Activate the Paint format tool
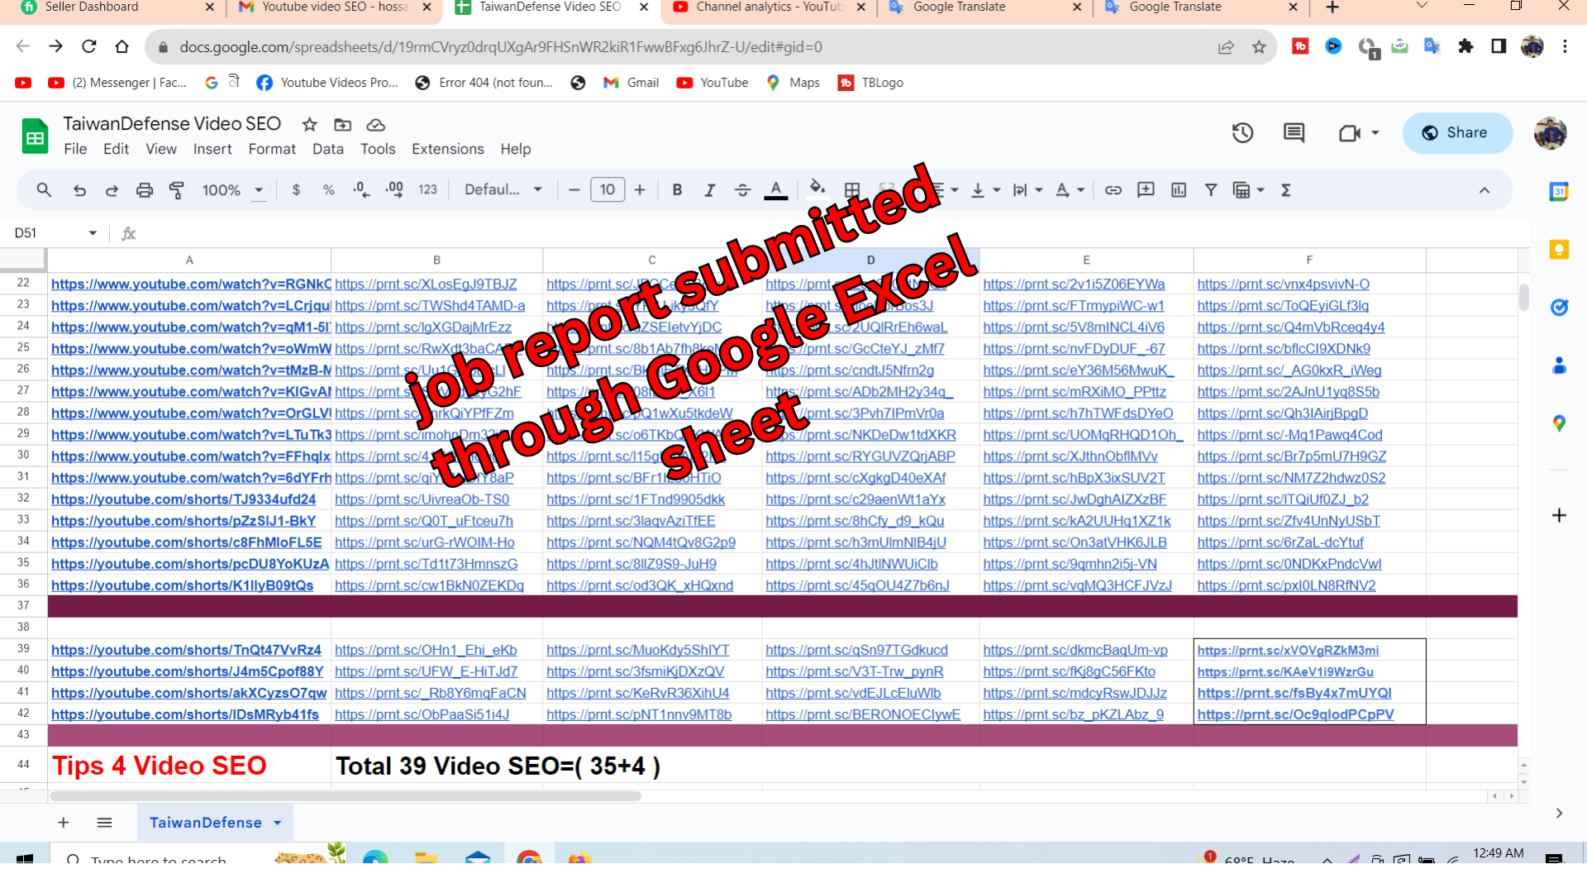Screen dimensions: 1587x893 (176, 190)
